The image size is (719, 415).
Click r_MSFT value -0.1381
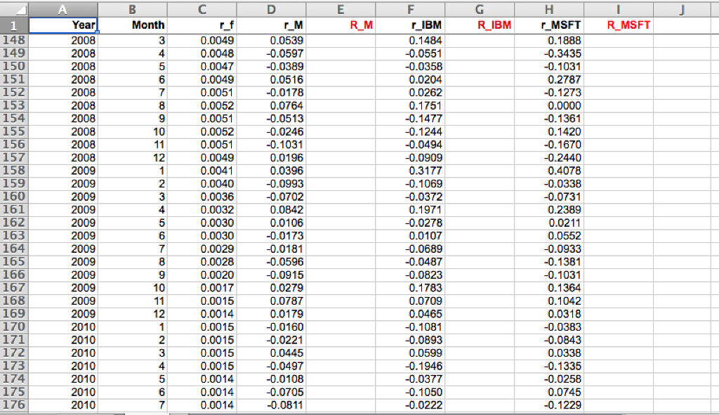click(549, 262)
